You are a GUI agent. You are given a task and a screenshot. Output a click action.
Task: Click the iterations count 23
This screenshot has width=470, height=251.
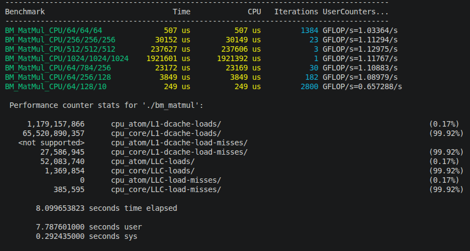click(314, 40)
